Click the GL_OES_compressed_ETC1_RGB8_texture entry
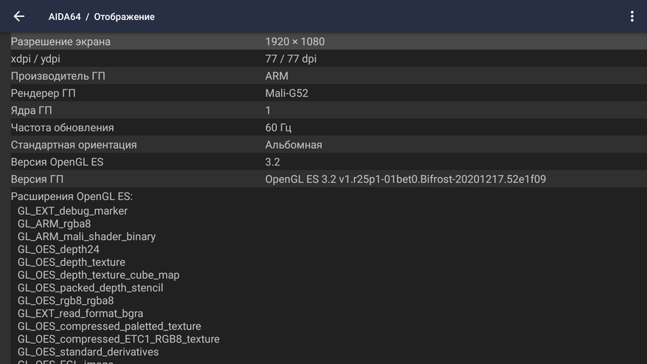647x364 pixels. (x=118, y=339)
